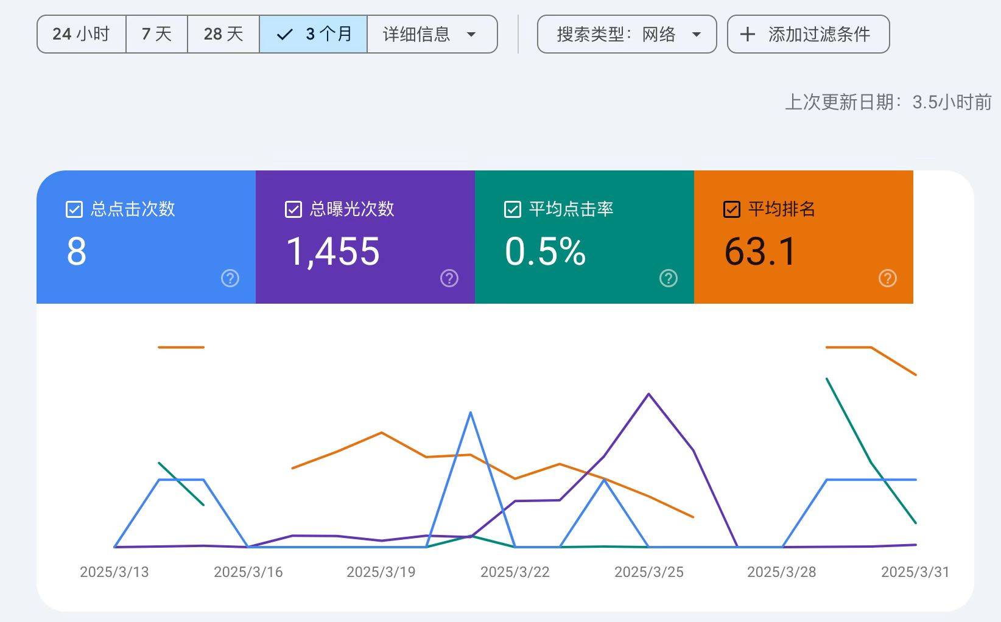Click the average position value 63.1
1001x622 pixels.
click(x=760, y=251)
